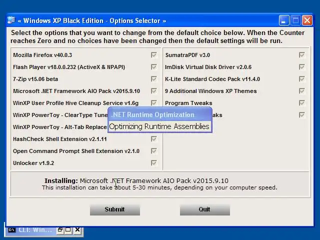Toggle Open Command Prompt Shell Extension checkbox

point(154,151)
